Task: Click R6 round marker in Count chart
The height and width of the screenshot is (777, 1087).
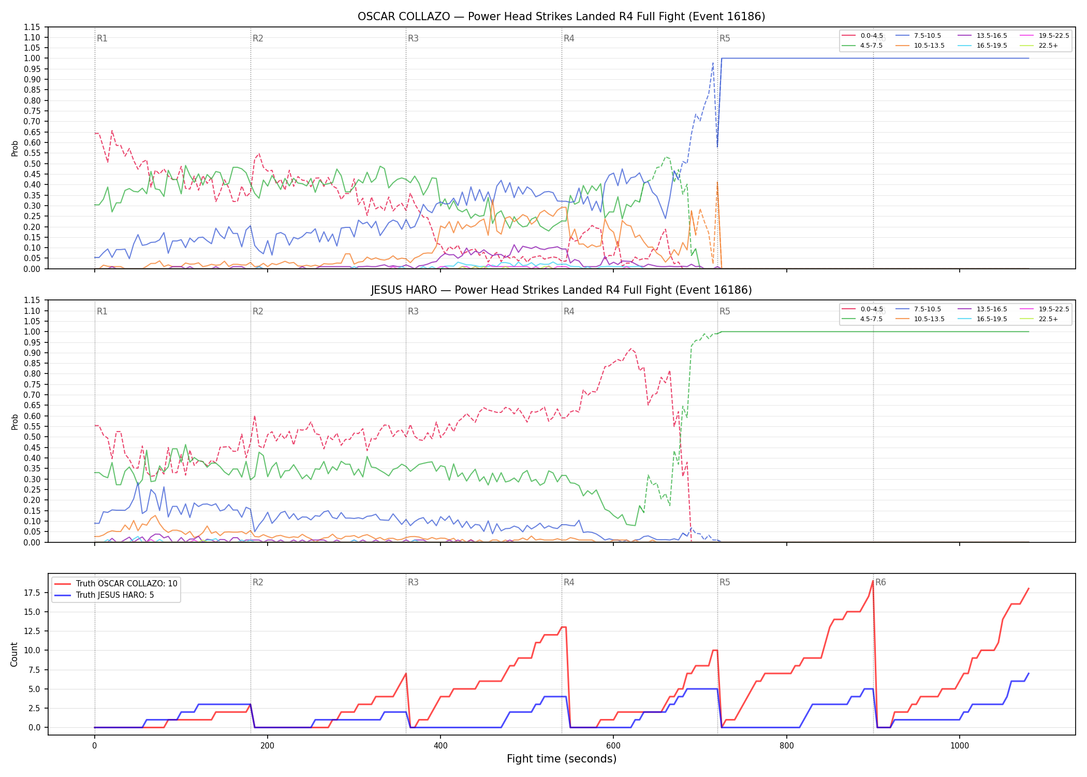Action: click(880, 582)
